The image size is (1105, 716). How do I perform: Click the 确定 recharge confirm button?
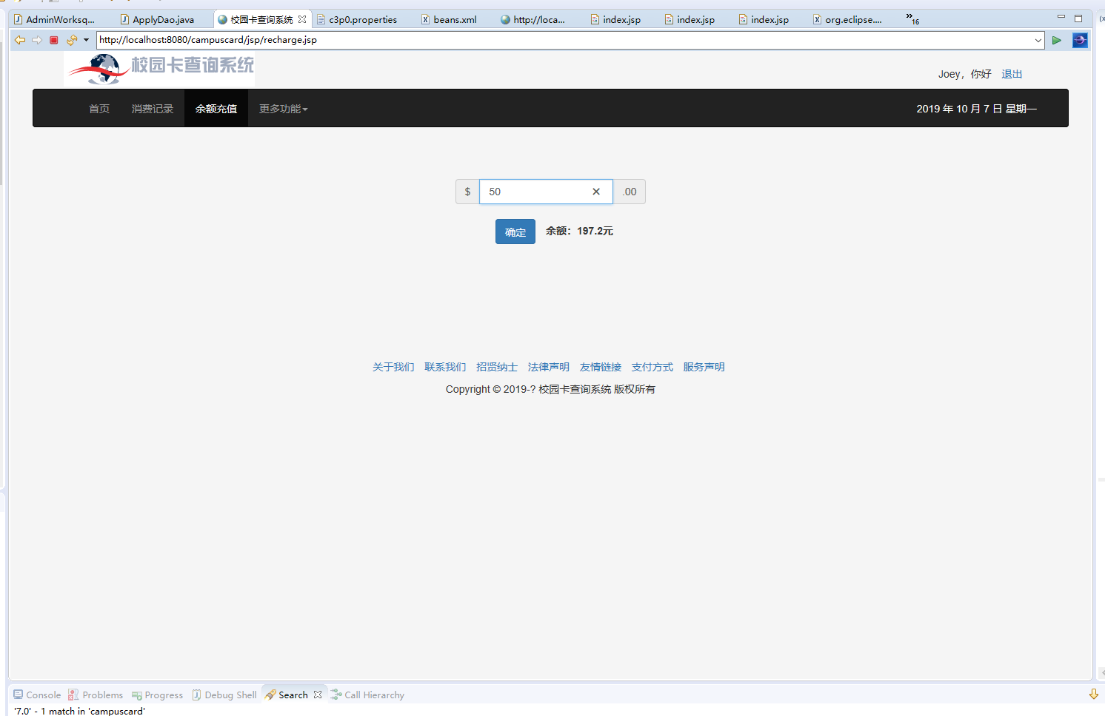(x=515, y=231)
